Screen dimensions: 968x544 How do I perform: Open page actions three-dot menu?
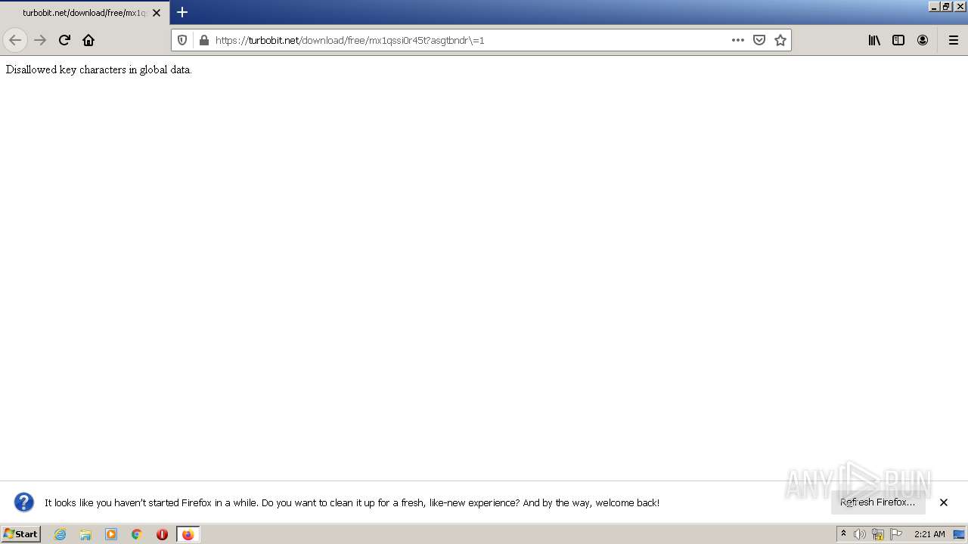click(738, 40)
